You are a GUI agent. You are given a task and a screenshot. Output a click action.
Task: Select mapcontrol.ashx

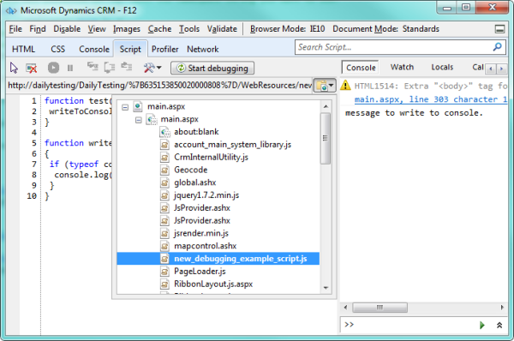tap(205, 246)
